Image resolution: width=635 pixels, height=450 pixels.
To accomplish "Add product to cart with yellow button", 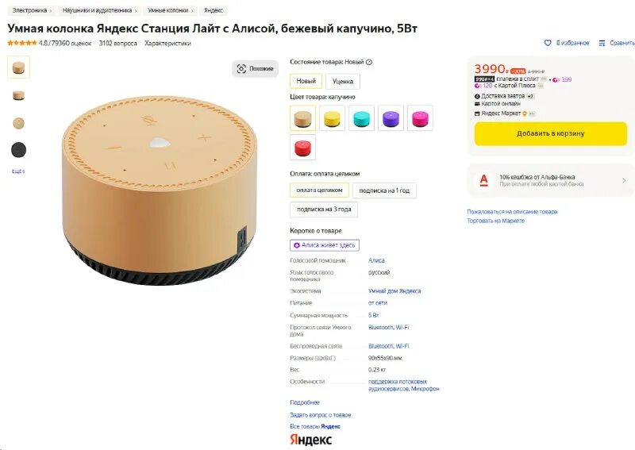I will pos(550,133).
